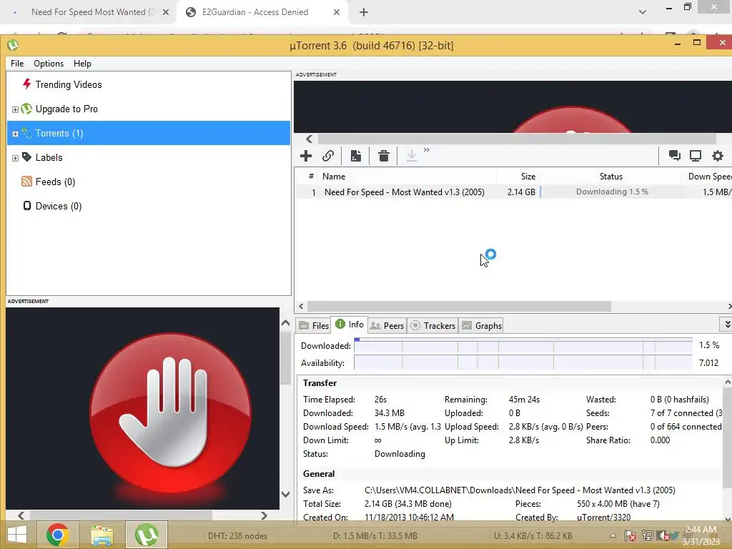The image size is (732, 549).
Task: Expand the Upgrade to Pro tree node
Action: 15,109
